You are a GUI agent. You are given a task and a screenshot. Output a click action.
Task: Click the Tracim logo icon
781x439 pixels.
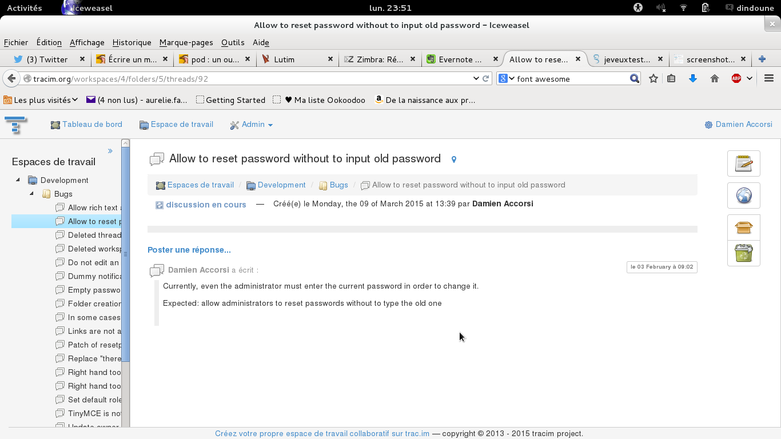click(15, 124)
